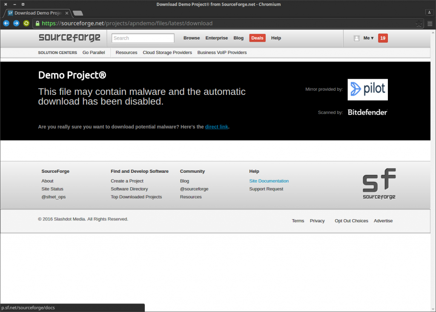Click the red Deals button
The height and width of the screenshot is (312, 436).
point(257,38)
